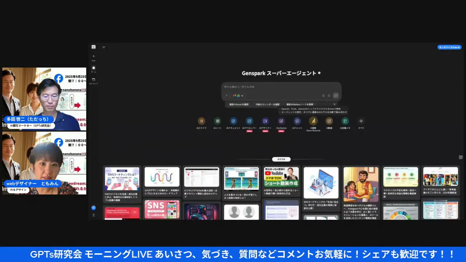The image size is (466, 262).
Task: Click the small icon at right edge above feed
Action: tap(461, 157)
